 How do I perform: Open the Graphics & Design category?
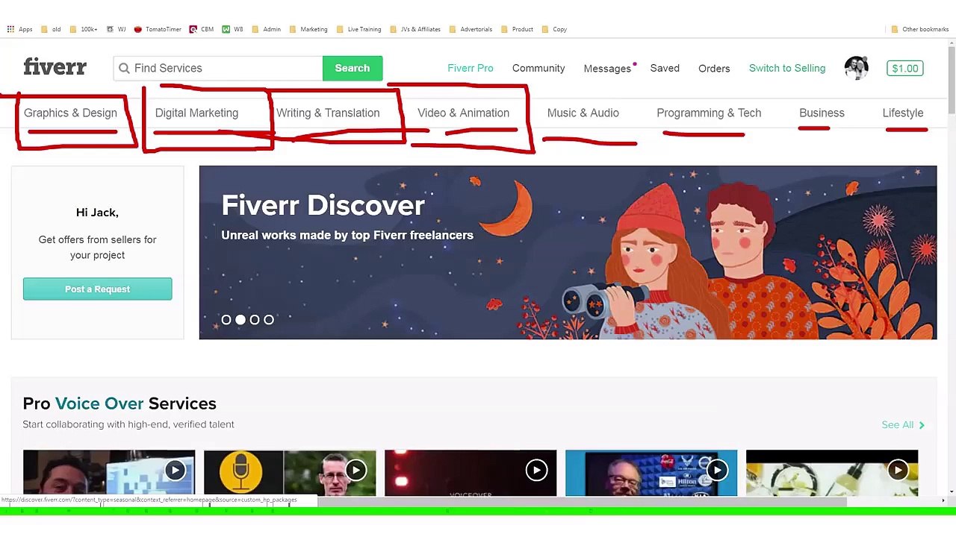click(70, 113)
